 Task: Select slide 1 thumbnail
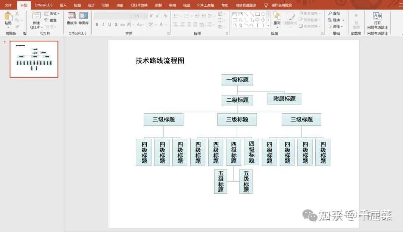tap(34, 59)
